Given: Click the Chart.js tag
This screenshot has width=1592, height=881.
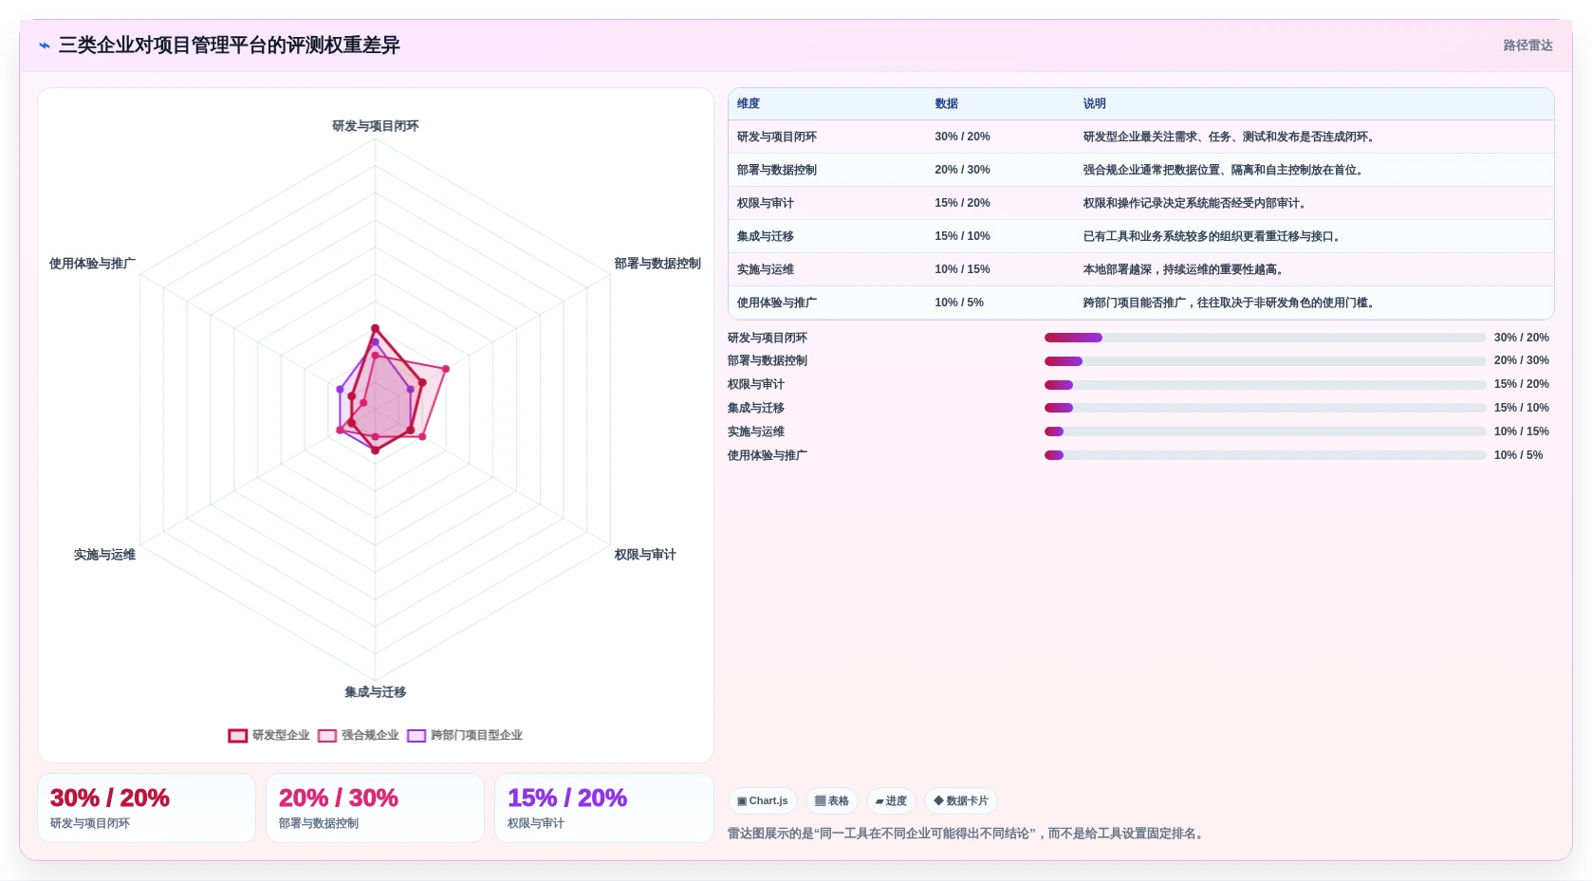Looking at the screenshot, I should coord(763,800).
